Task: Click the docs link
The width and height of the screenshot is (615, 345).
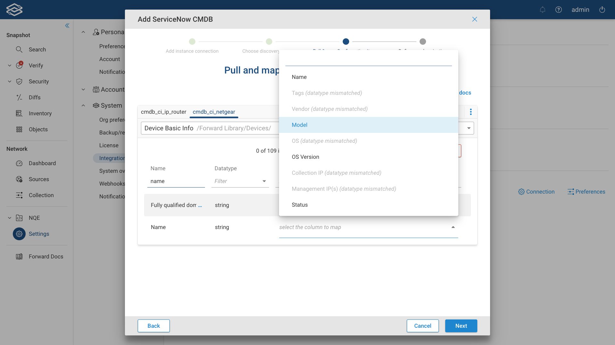Action: pos(464,93)
